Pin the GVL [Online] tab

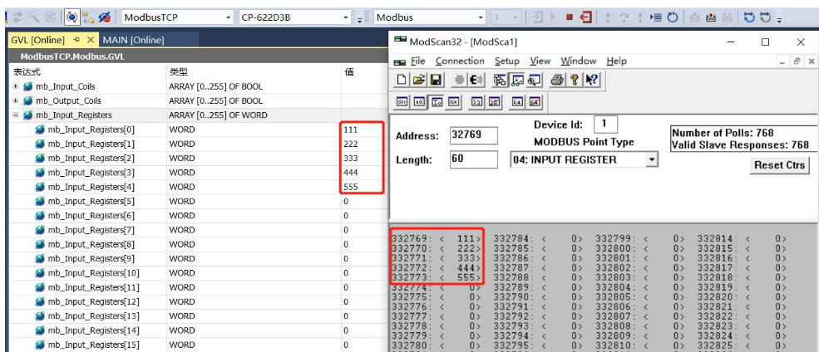click(x=76, y=40)
